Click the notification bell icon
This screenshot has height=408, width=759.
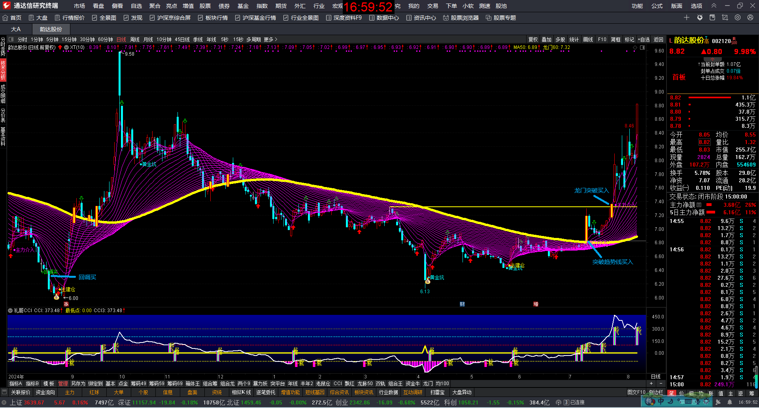[729, 402]
